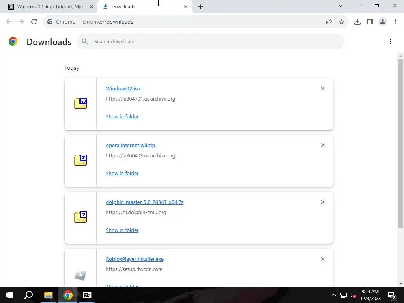
Task: Click the ISO file icon for Windows12.iso
Action: pyautogui.click(x=80, y=103)
